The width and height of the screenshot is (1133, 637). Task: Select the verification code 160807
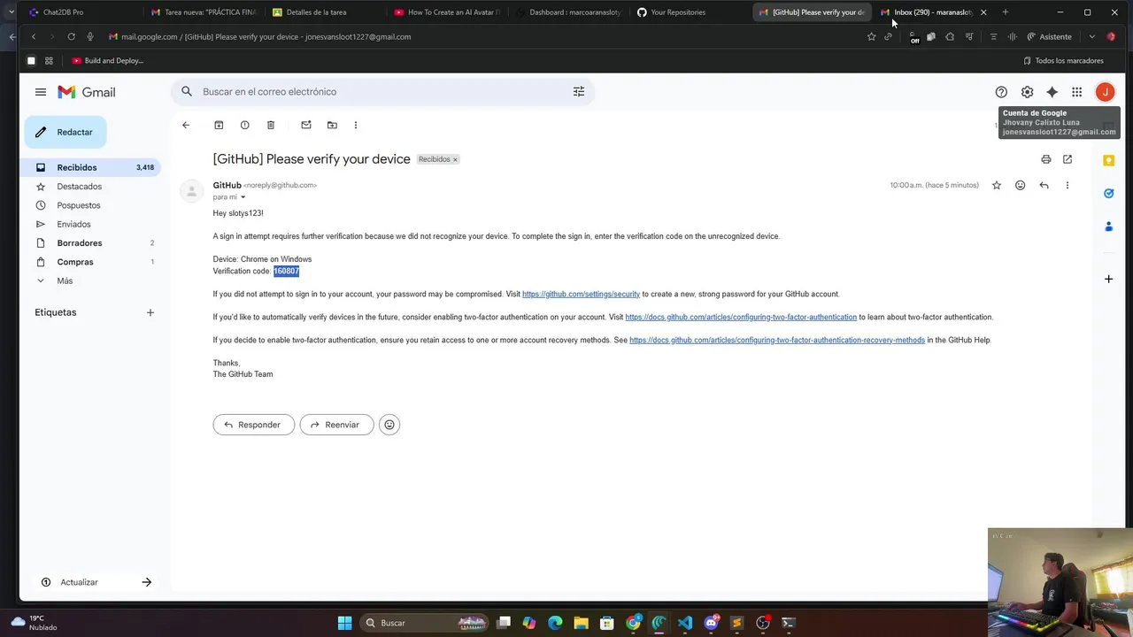pyautogui.click(x=286, y=271)
